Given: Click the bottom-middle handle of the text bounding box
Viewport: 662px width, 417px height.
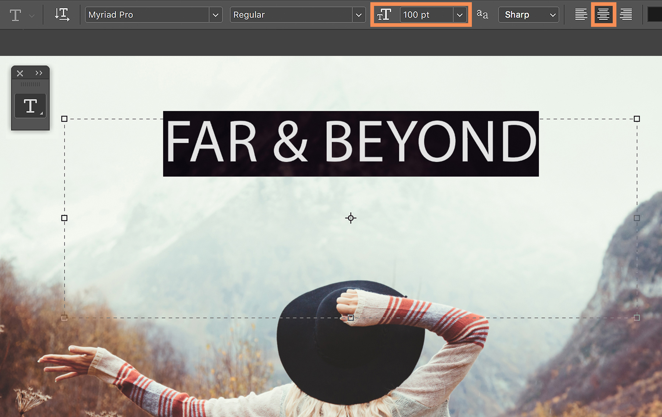Looking at the screenshot, I should pos(350,318).
